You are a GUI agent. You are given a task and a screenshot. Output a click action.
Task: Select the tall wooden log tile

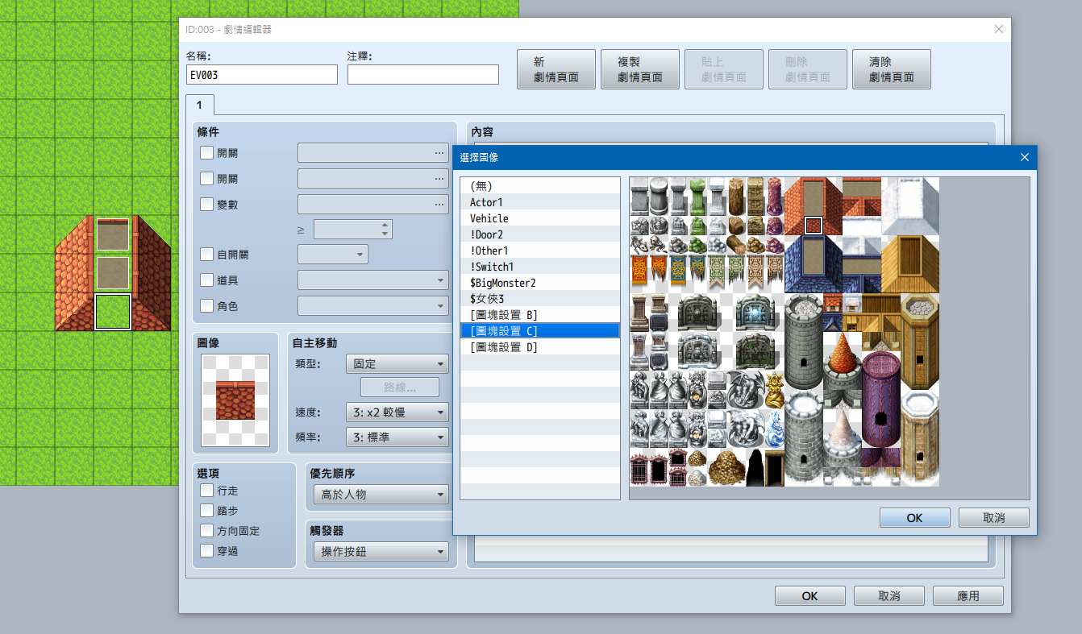(x=736, y=197)
